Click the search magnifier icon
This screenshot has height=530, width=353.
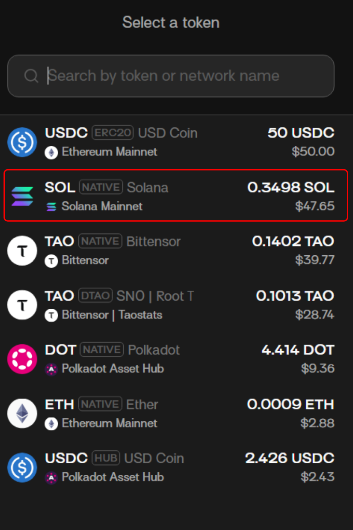pos(31,76)
